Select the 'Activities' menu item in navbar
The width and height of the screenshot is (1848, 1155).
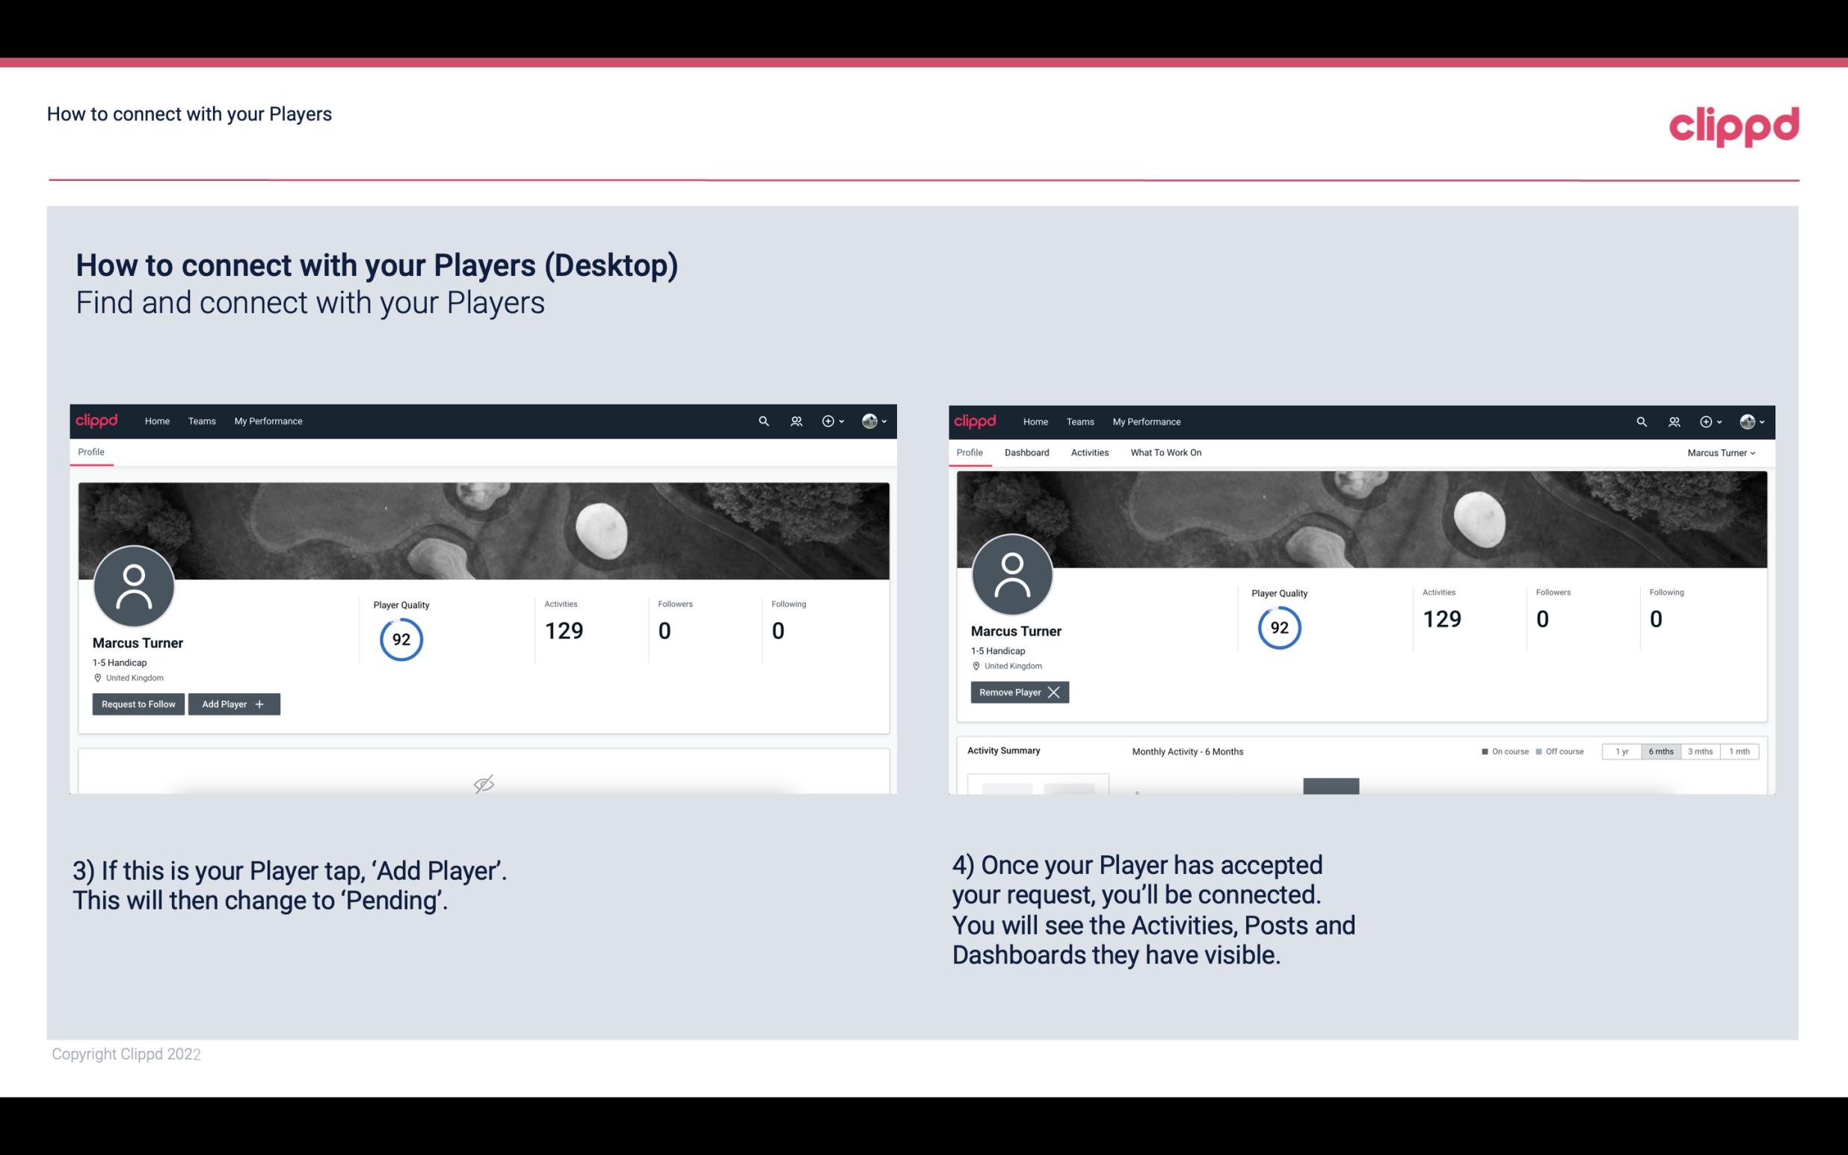pos(1090,452)
